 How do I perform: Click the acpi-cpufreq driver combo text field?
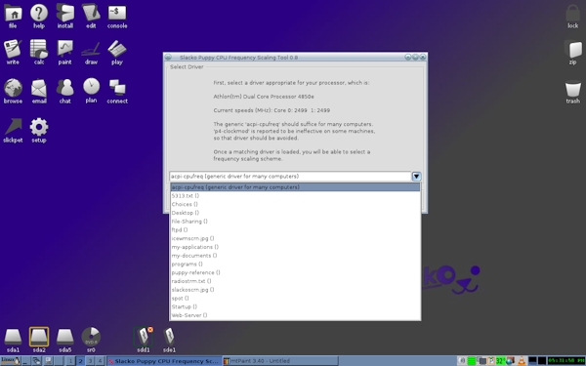[x=290, y=177]
